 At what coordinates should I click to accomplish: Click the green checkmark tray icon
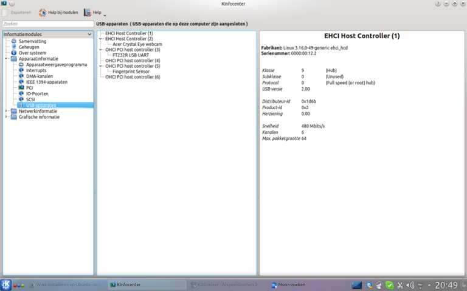click(389, 285)
